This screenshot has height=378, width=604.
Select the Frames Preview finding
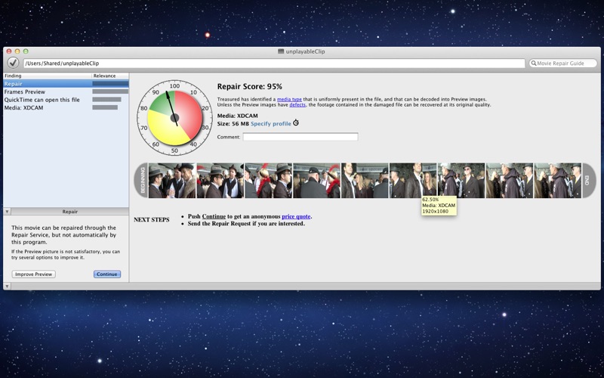pyautogui.click(x=66, y=91)
